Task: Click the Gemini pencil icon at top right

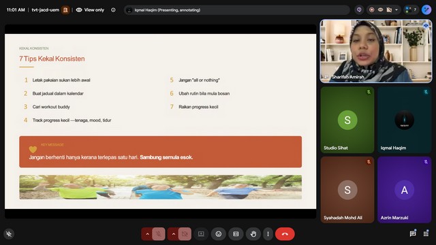Action: (x=426, y=10)
